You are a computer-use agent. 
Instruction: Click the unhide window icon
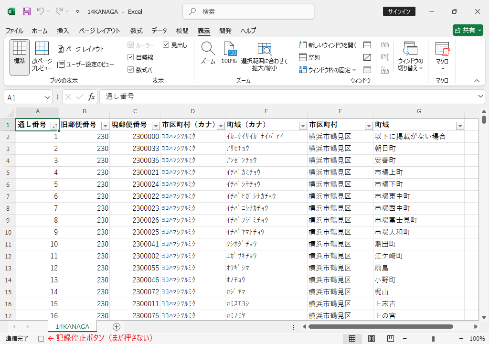(367, 70)
